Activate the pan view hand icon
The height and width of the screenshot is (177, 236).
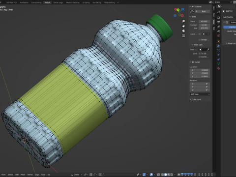(183, 26)
